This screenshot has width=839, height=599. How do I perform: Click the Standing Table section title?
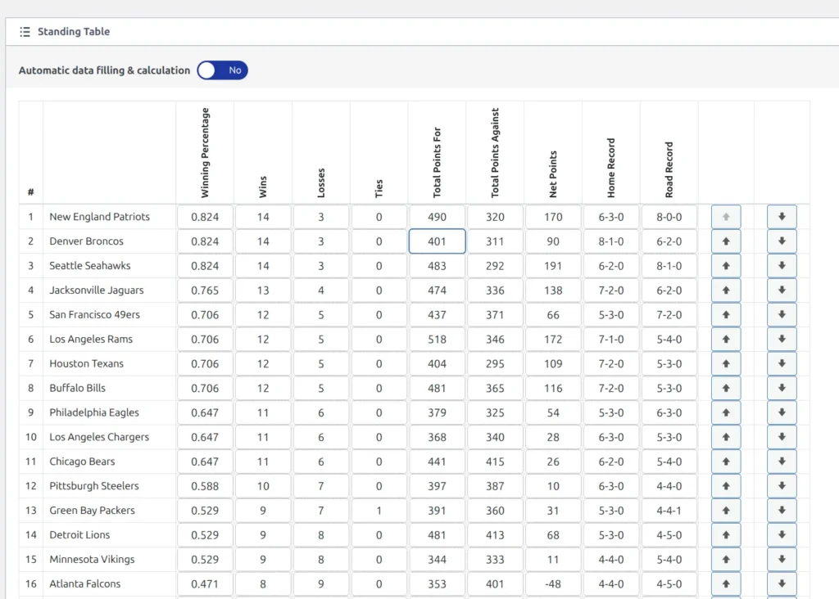point(74,32)
